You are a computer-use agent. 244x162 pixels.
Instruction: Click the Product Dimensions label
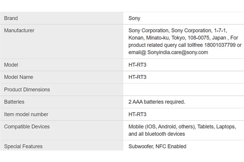[x=27, y=89]
